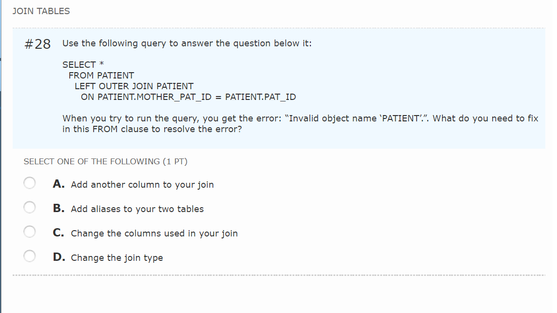Click the SELECT ONE OF THE FOLLOWING label
Image resolution: width=557 pixels, height=313 pixels.
coord(106,161)
